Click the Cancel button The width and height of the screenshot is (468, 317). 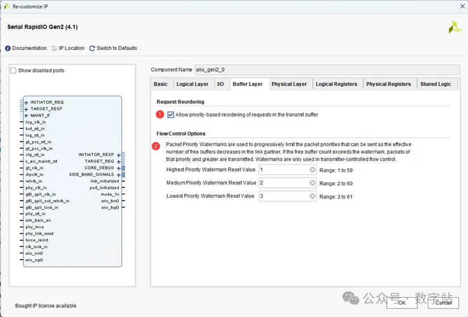tap(443, 303)
